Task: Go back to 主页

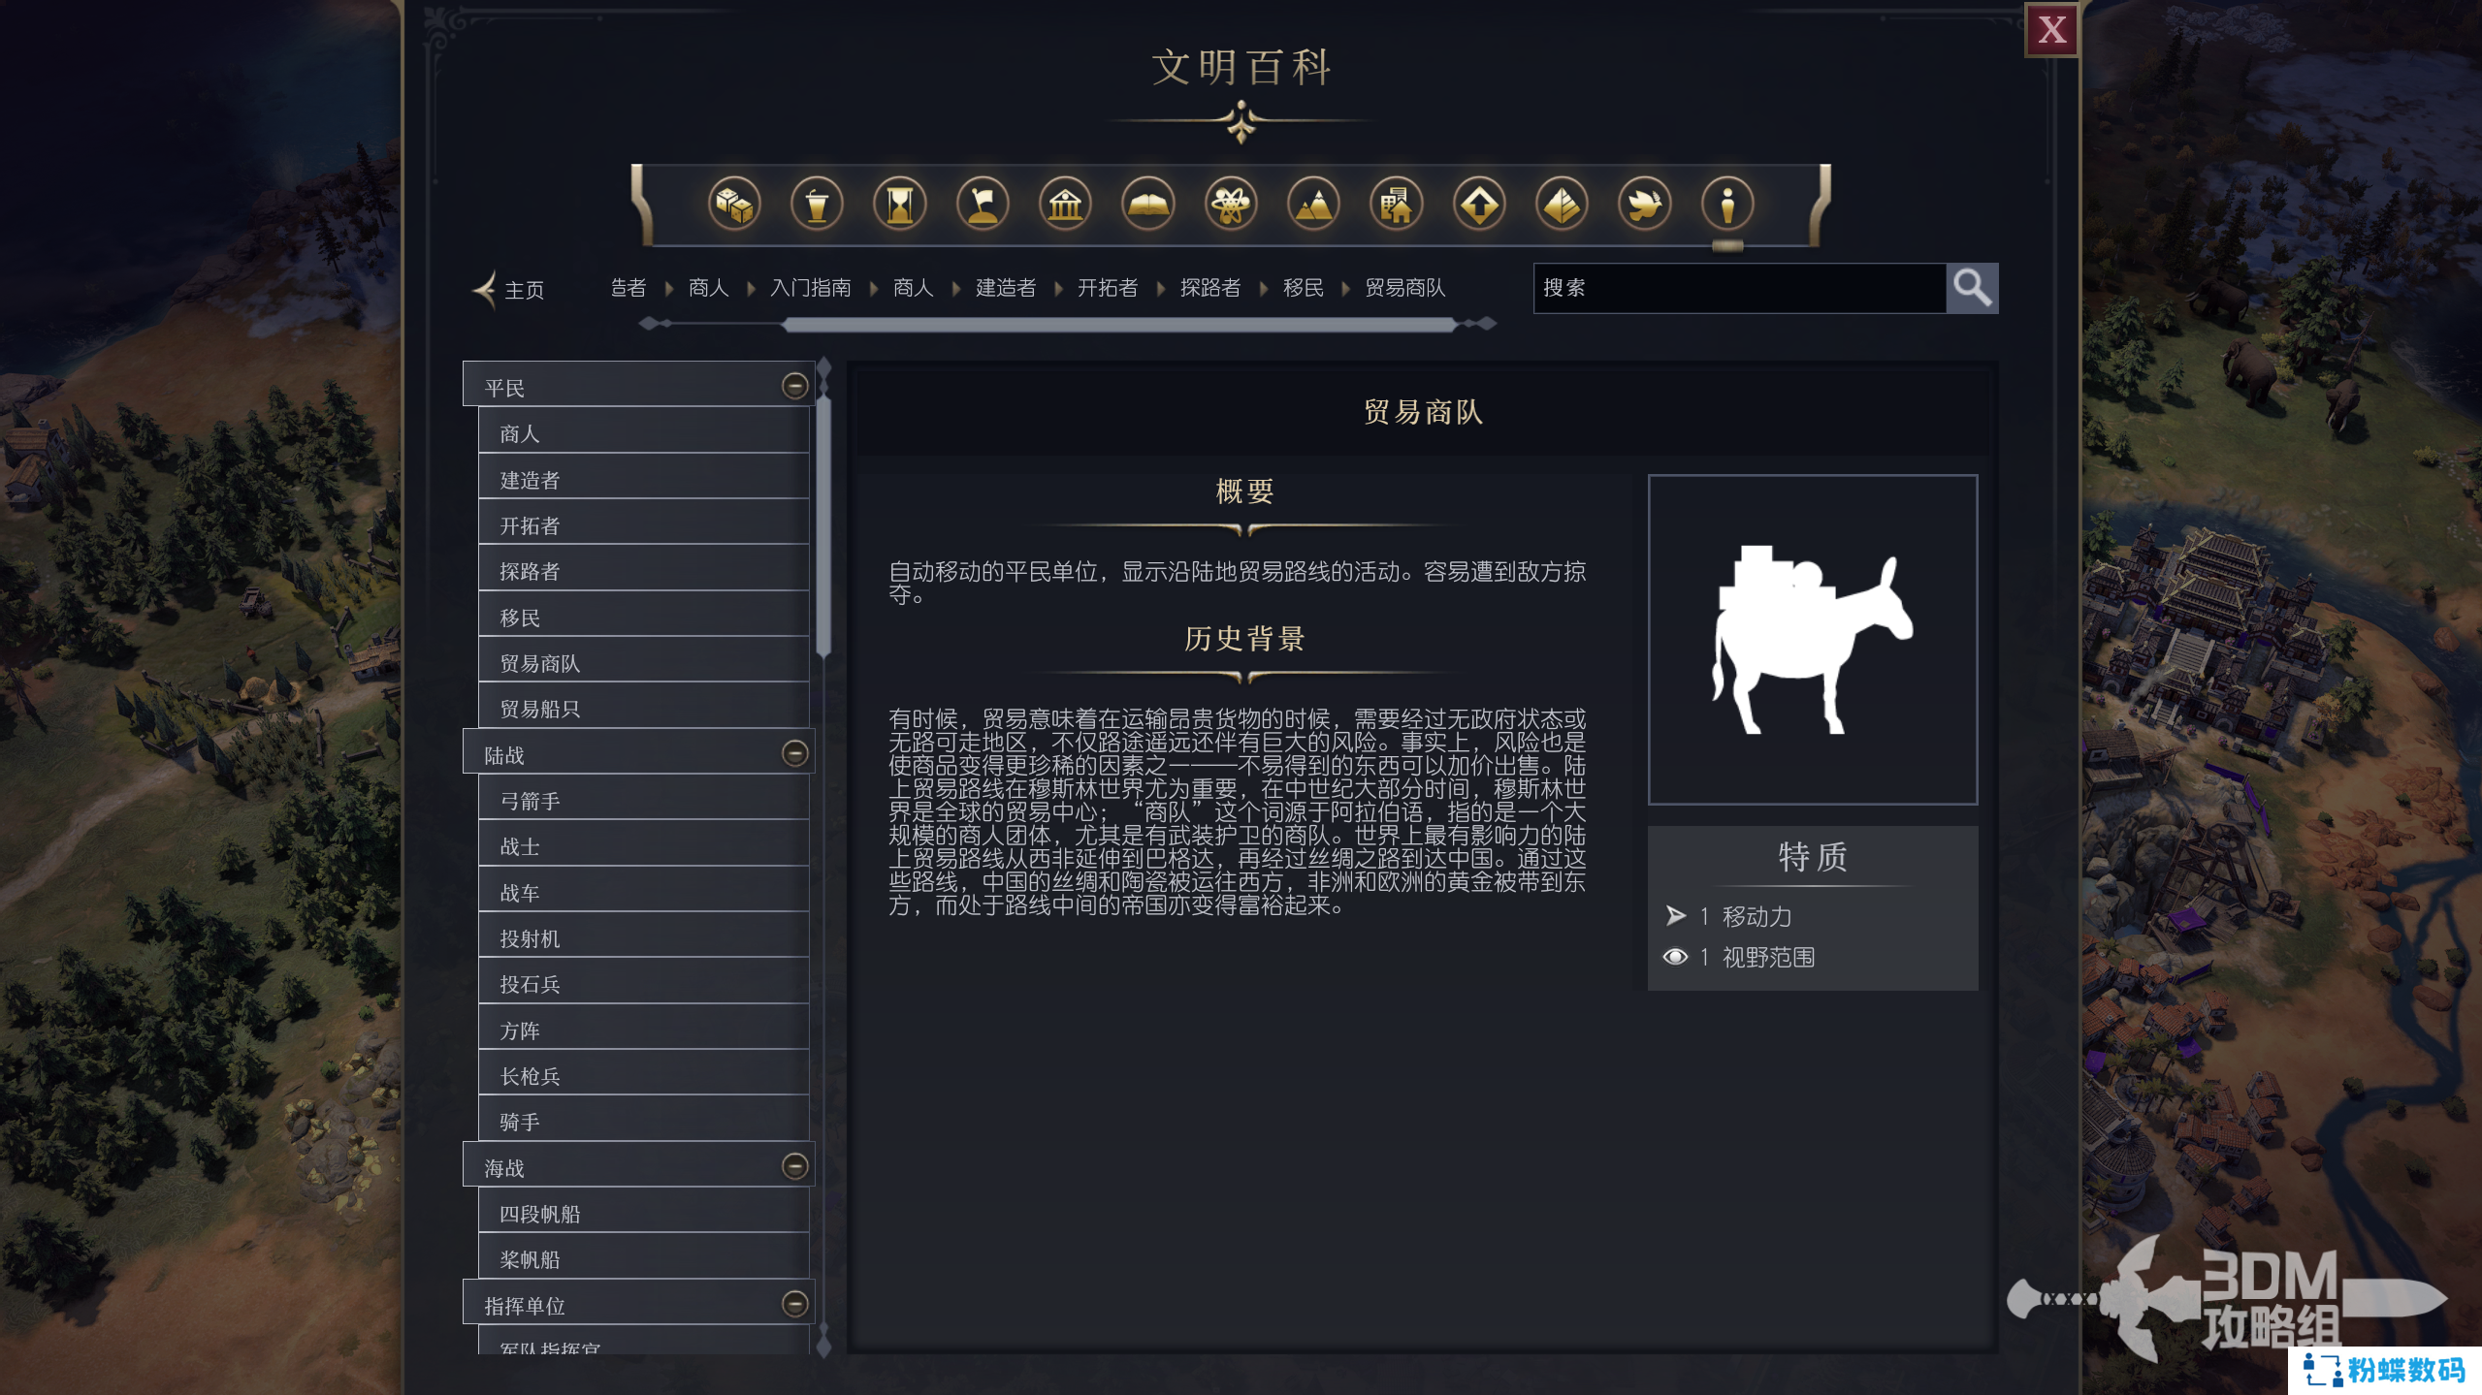Action: [508, 289]
